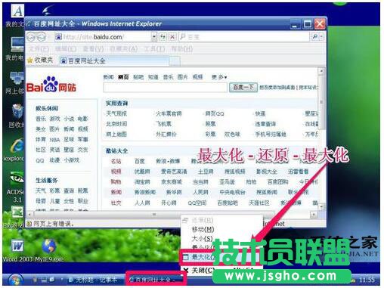
Task: Click the vertical scrollbar down arrow
Action: tap(321, 207)
